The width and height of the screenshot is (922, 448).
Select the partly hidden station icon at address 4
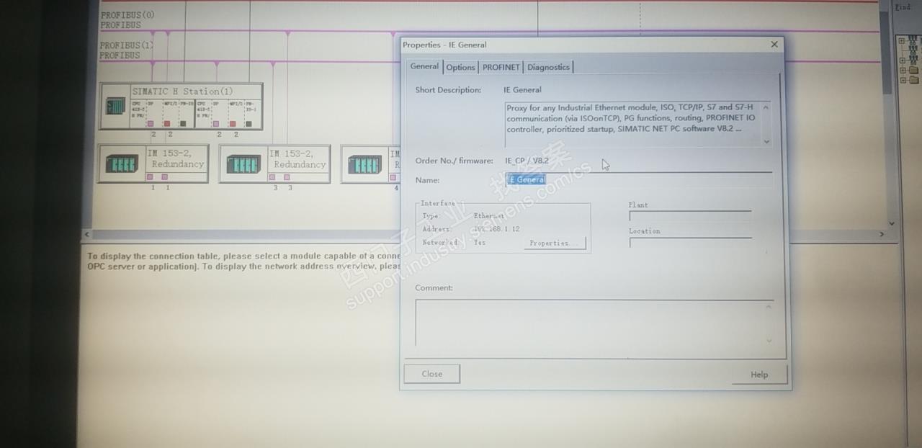point(364,164)
